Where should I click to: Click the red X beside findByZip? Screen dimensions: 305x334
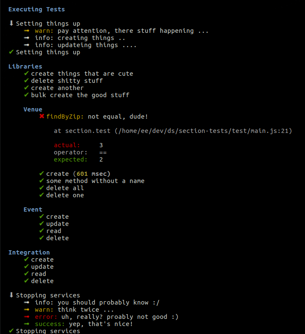click(42, 117)
